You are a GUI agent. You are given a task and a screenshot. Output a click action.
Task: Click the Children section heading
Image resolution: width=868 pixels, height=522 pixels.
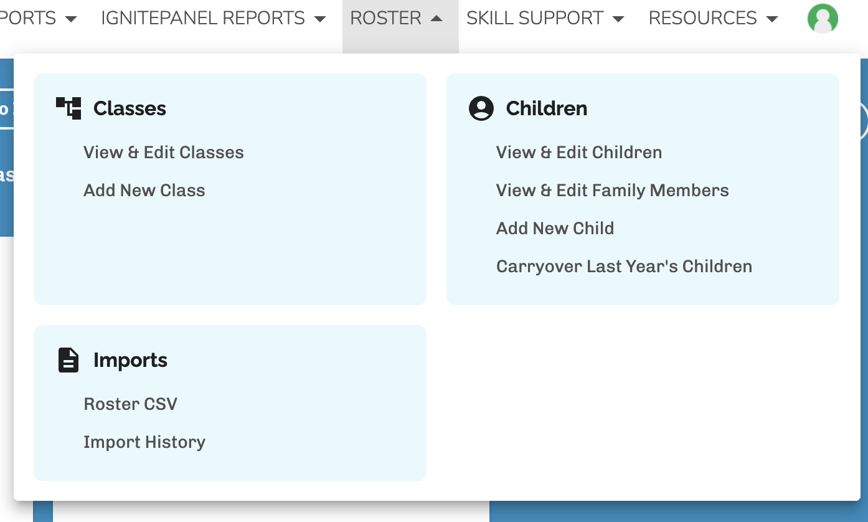(546, 108)
